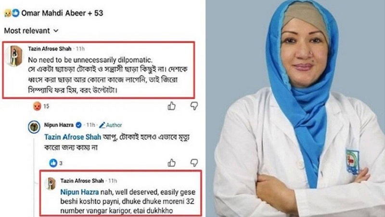Open Nipun Hazra's profile name in the reply
Image resolution: width=385 pixels, height=217 pixels.
59,125
